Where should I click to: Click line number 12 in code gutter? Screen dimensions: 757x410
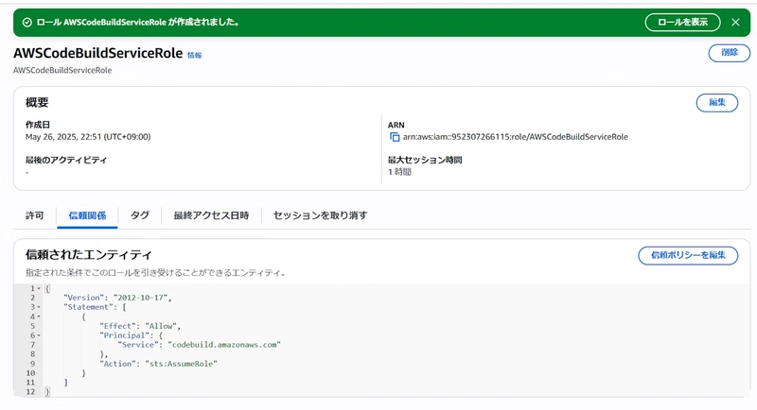tap(30, 392)
